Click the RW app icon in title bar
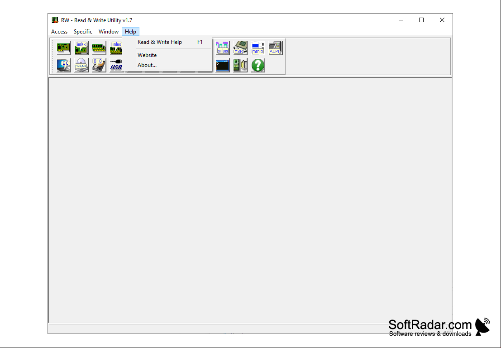The height and width of the screenshot is (348, 501). pyautogui.click(x=55, y=20)
